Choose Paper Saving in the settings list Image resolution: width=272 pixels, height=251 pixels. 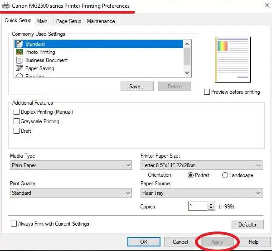click(x=99, y=68)
